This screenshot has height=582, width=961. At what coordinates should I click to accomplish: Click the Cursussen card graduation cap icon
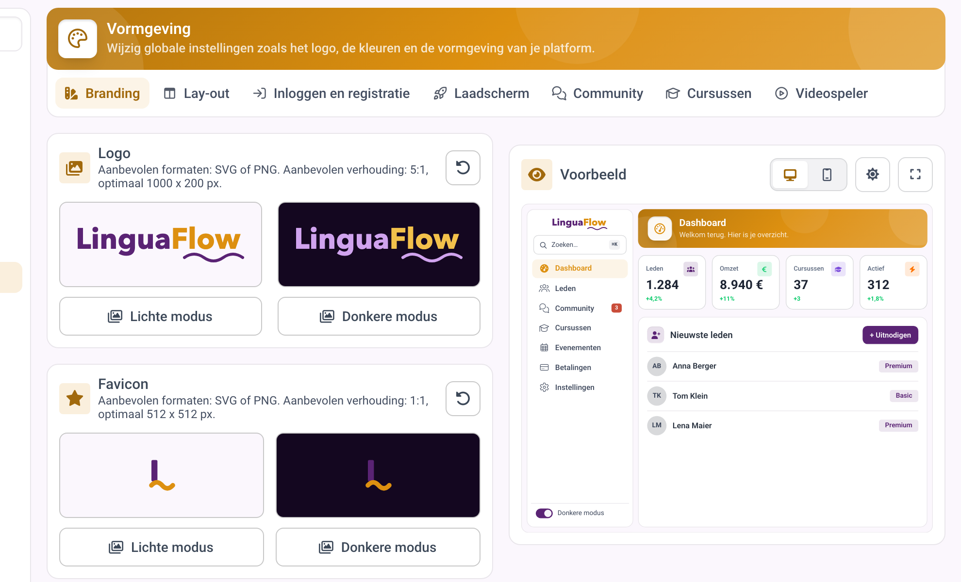838,269
